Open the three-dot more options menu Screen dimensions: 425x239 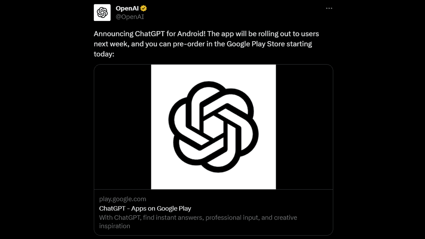tap(329, 8)
